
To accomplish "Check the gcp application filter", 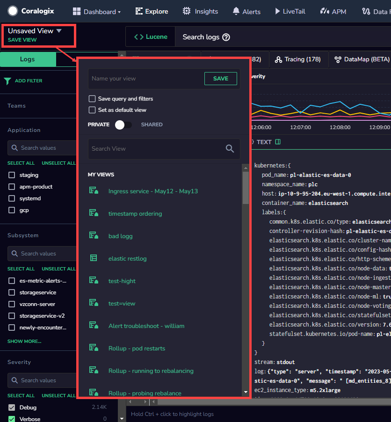I will click(x=12, y=210).
